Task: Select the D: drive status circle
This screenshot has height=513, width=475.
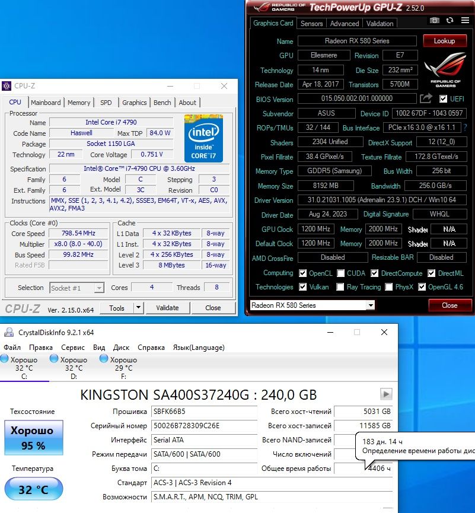Action: pyautogui.click(x=54, y=359)
